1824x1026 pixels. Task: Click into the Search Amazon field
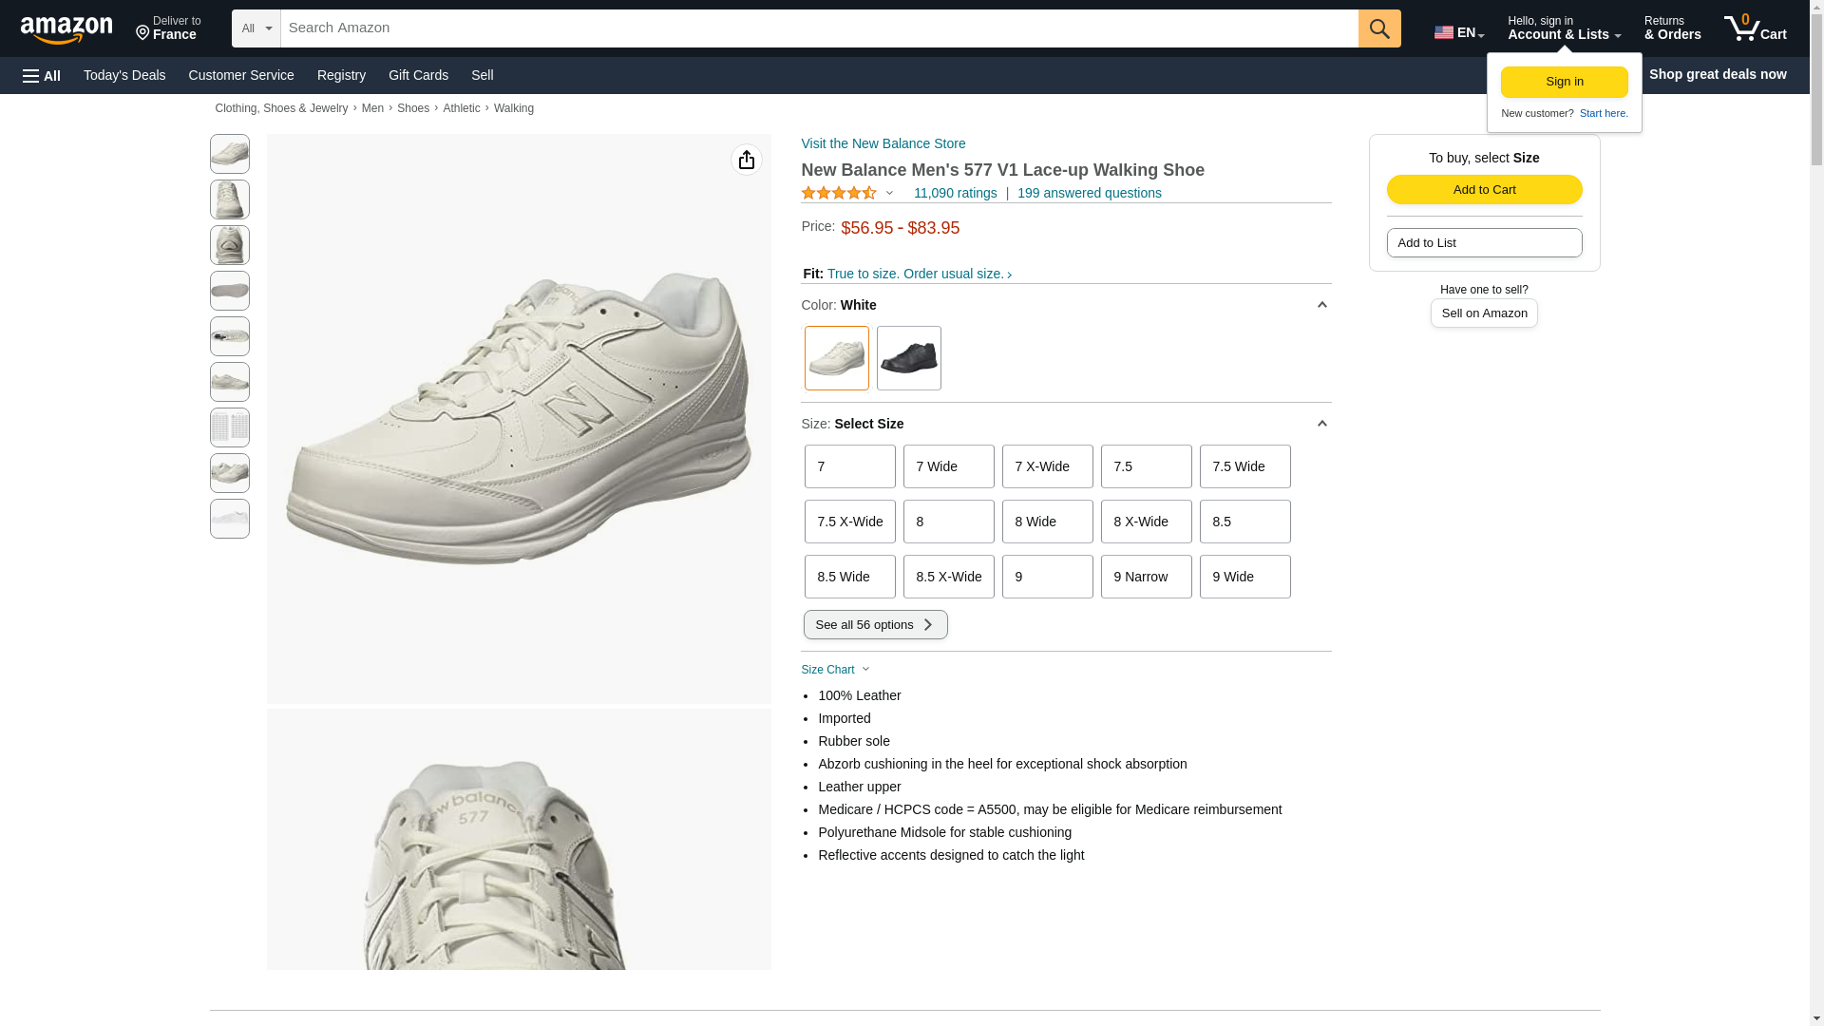click(819, 28)
